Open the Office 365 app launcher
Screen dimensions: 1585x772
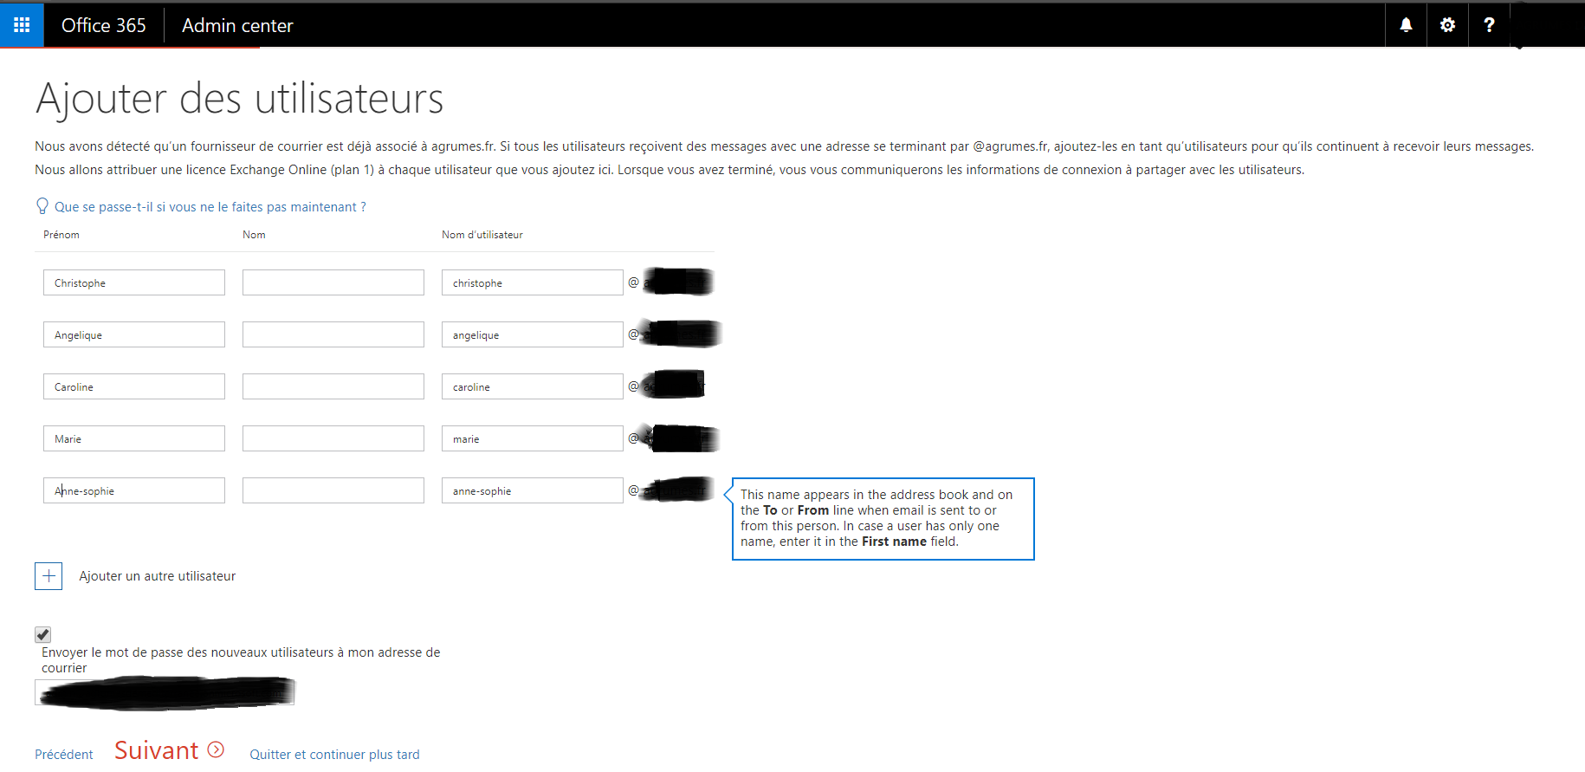click(22, 25)
